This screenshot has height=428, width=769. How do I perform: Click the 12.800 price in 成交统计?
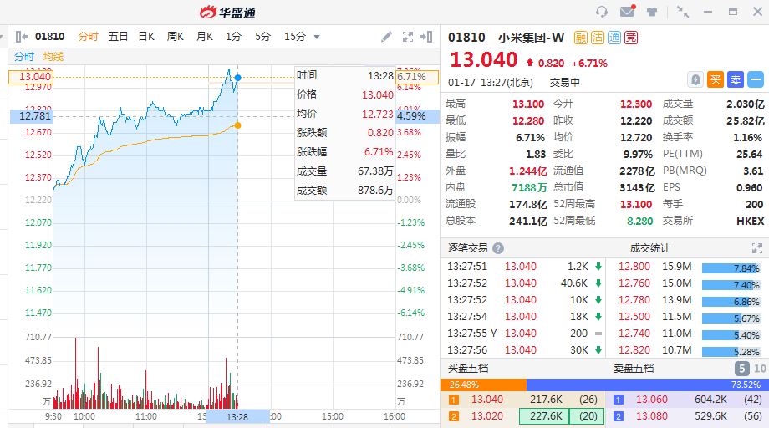click(634, 267)
